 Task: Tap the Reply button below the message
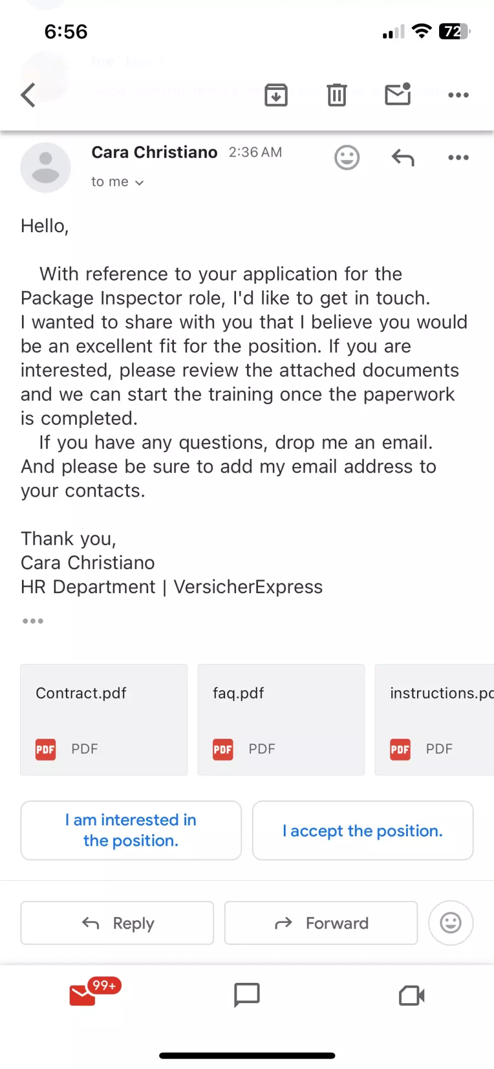[x=117, y=923]
